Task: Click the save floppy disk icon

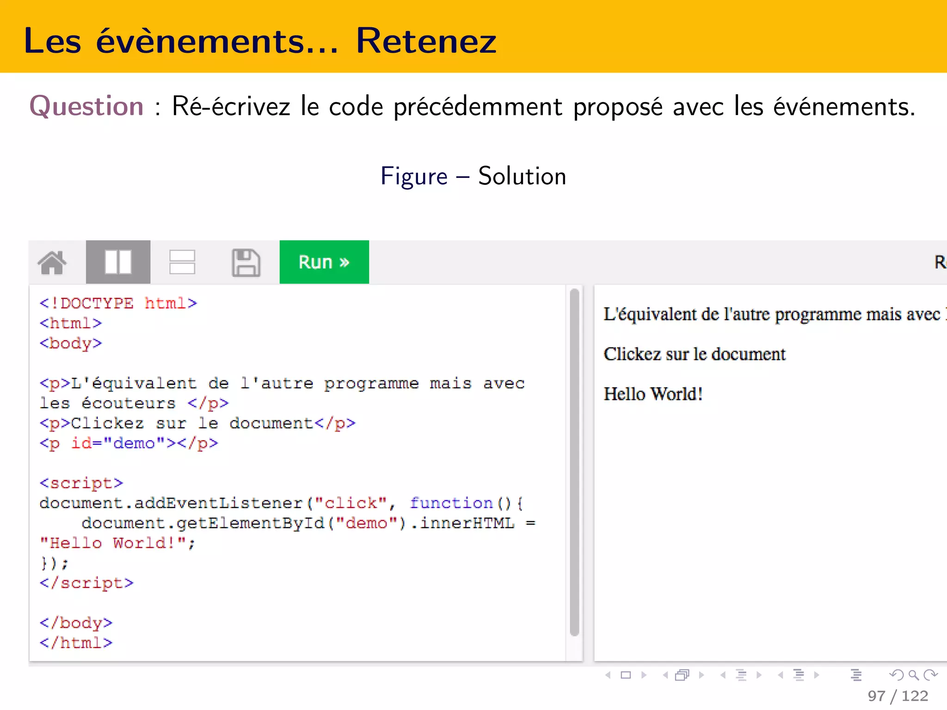Action: pos(246,262)
